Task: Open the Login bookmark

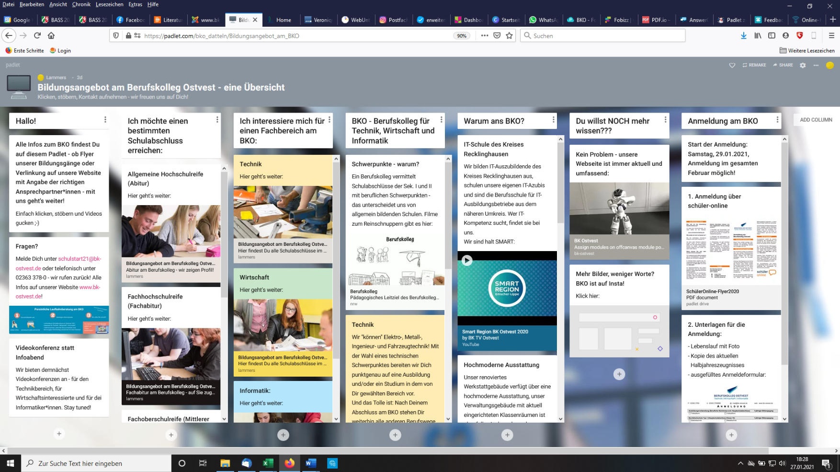Action: [x=60, y=50]
